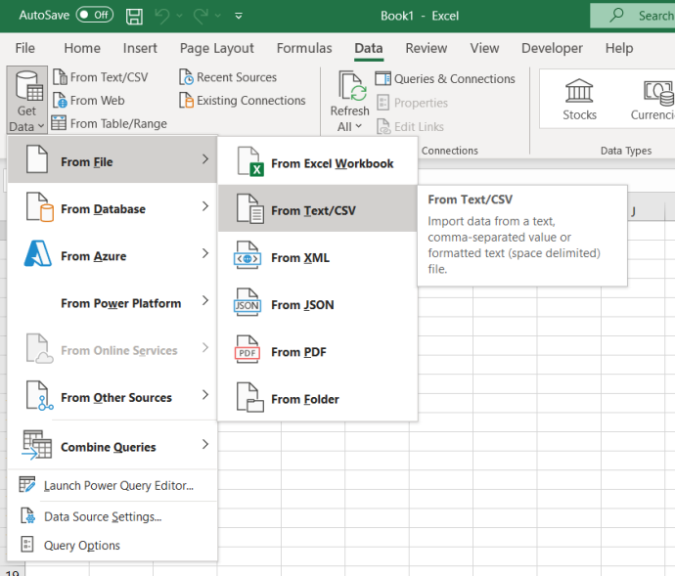
Task: Open Data Source Settings
Action: [x=112, y=516]
